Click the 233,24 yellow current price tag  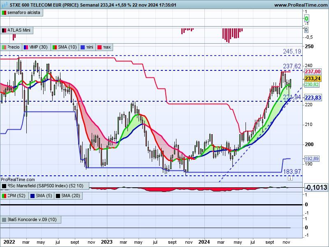313,79
